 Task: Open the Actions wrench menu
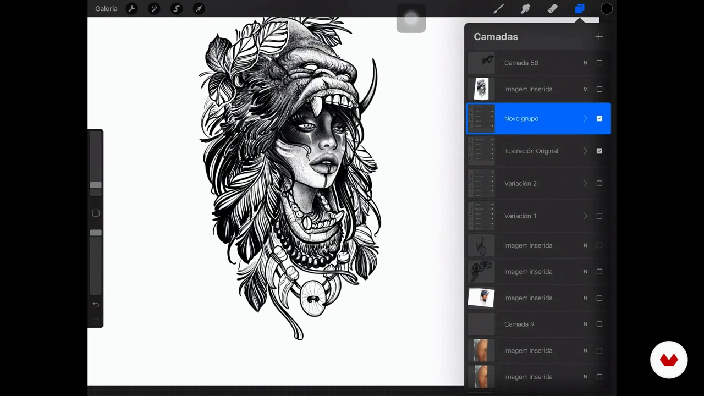coord(131,9)
